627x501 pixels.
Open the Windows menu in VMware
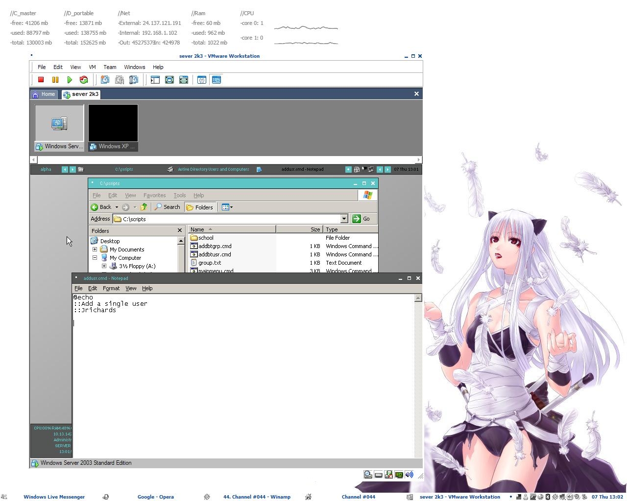click(134, 67)
